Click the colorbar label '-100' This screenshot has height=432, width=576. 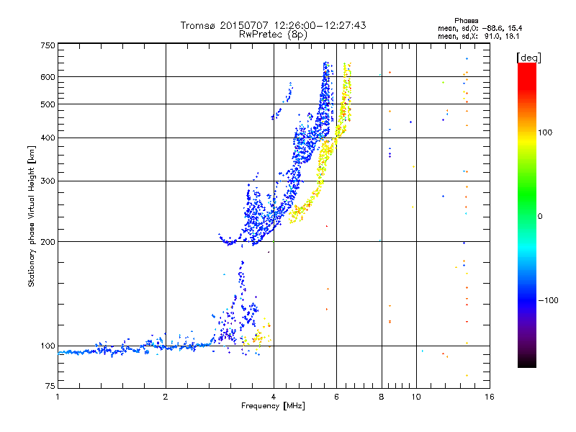pyautogui.click(x=548, y=300)
